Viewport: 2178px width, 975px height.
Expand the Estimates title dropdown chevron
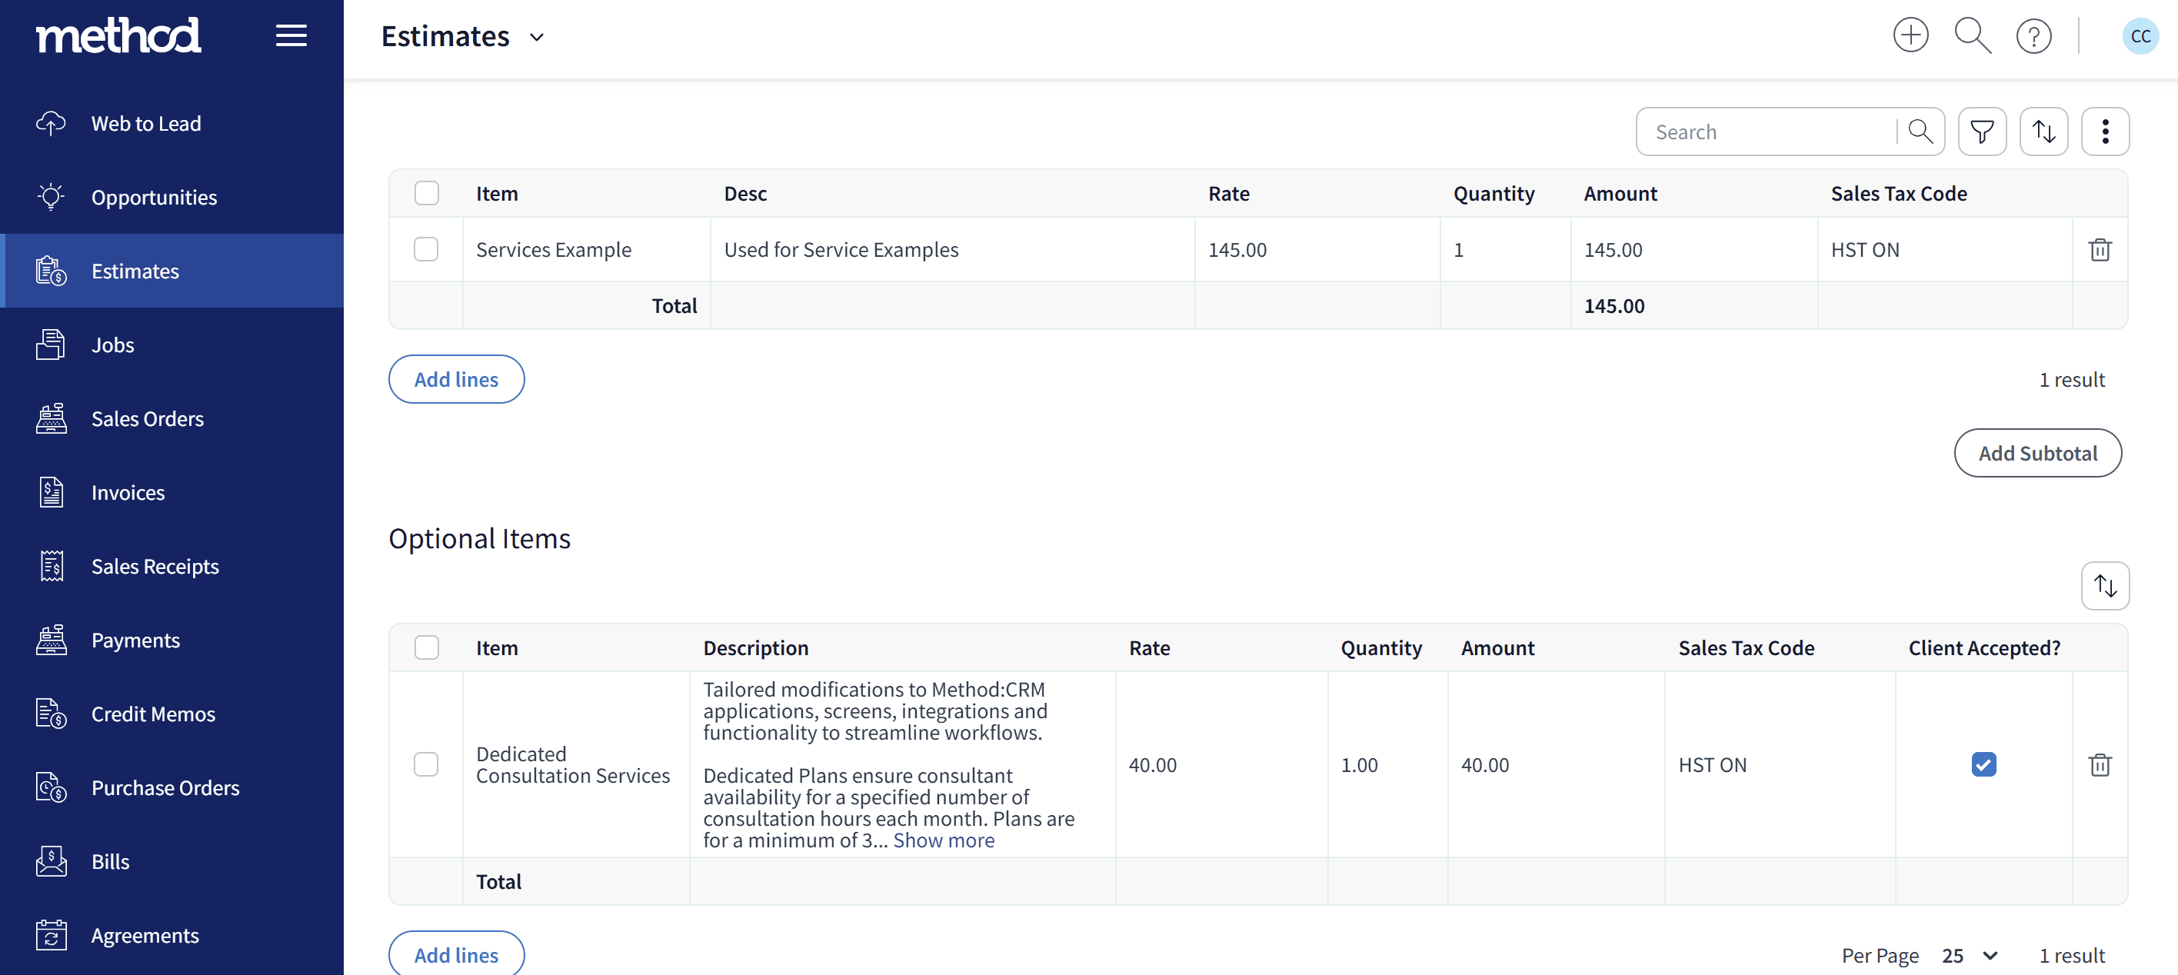click(536, 37)
